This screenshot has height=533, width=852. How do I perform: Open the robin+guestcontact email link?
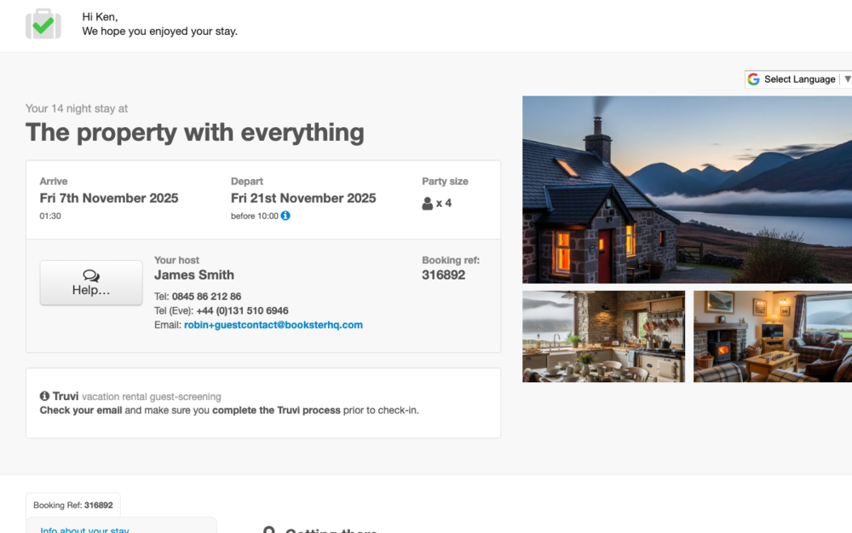coord(273,325)
